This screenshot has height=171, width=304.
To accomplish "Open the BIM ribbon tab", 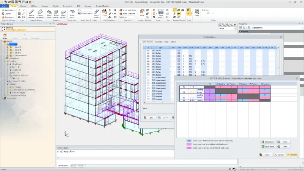I will click(x=78, y=6).
